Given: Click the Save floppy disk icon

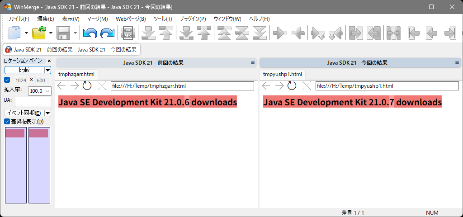Looking at the screenshot, I should click(x=63, y=33).
